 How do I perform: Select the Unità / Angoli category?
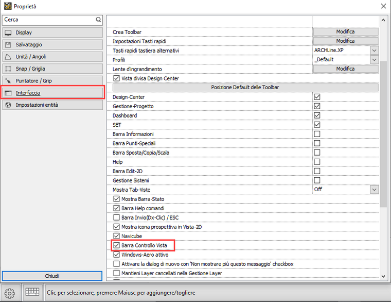[x=52, y=57]
